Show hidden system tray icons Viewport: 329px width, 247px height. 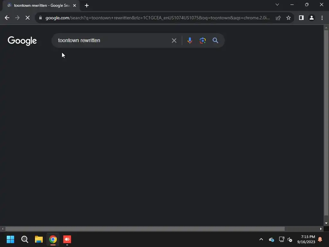(x=261, y=239)
